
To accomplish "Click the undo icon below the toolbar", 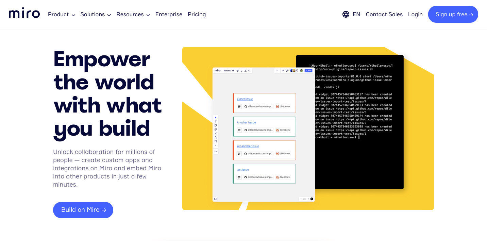I will click(x=216, y=151).
